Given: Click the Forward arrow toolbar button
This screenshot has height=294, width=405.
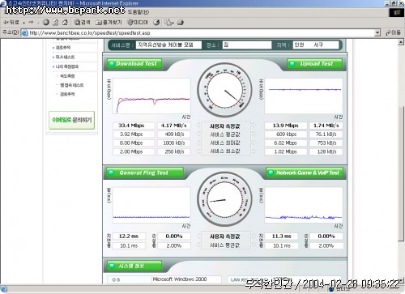Looking at the screenshot, I should coord(32,23).
